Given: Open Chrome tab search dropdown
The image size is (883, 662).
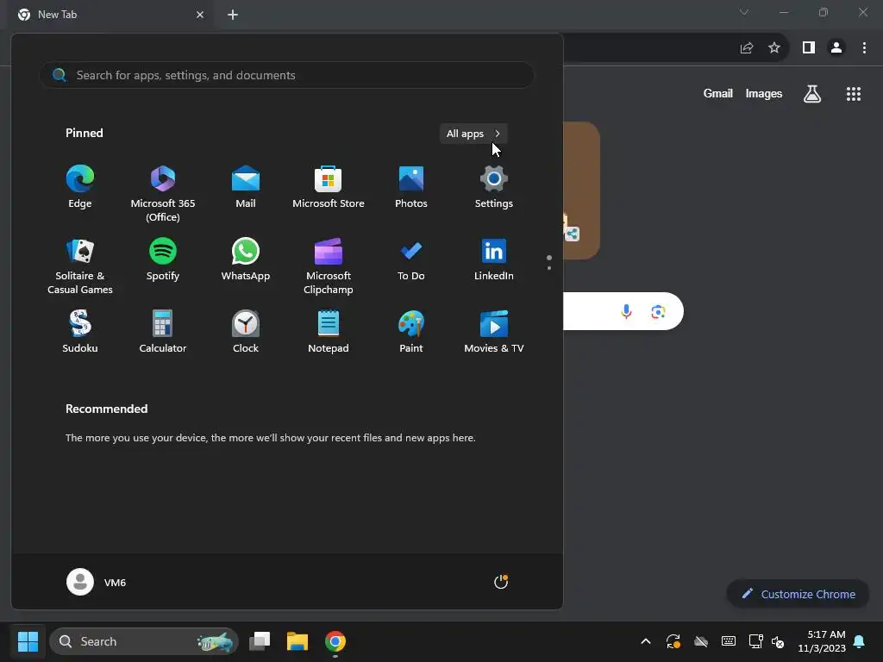Looking at the screenshot, I should click(x=744, y=12).
